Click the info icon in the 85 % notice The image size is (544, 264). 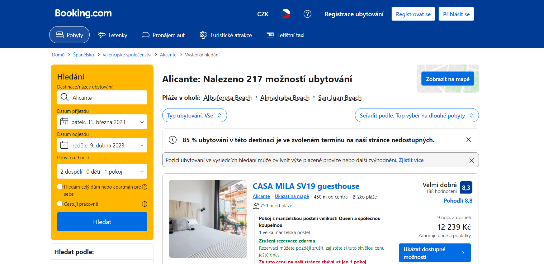[173, 140]
